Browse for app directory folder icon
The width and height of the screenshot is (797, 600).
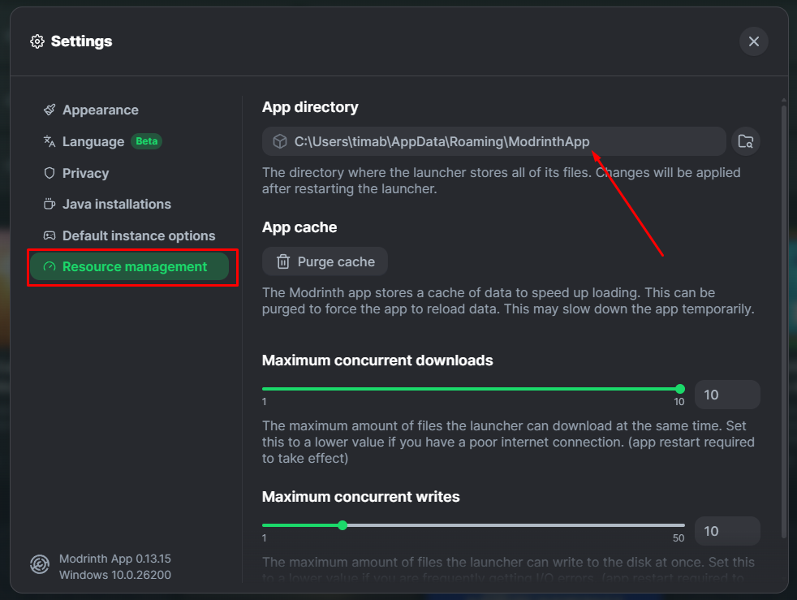tap(746, 141)
